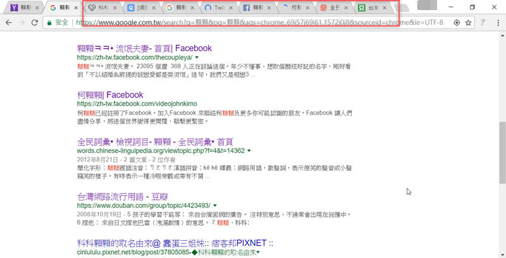Close the 全民 tab
The height and width of the screenshot is (258, 506).
coord(346,8)
